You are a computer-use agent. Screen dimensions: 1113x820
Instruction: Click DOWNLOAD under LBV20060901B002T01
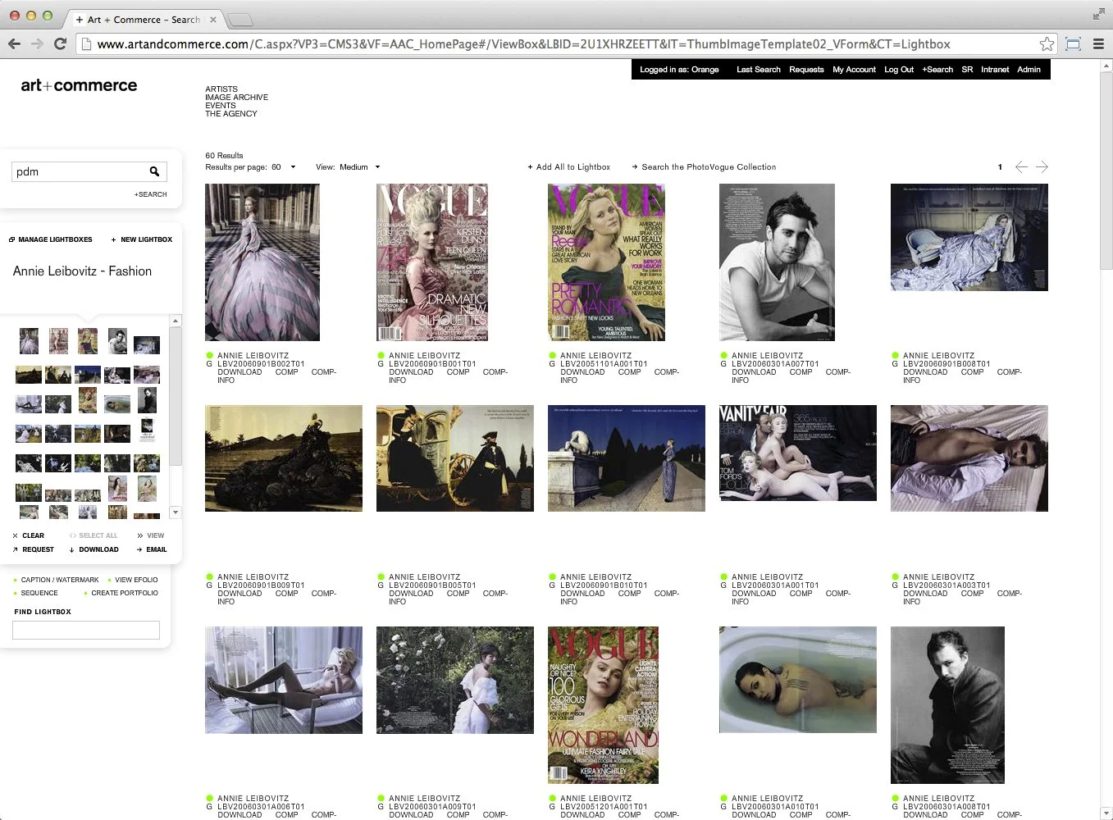pos(239,371)
